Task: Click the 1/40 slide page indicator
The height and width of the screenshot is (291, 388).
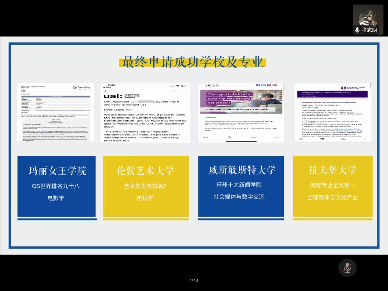Action: coord(194,280)
